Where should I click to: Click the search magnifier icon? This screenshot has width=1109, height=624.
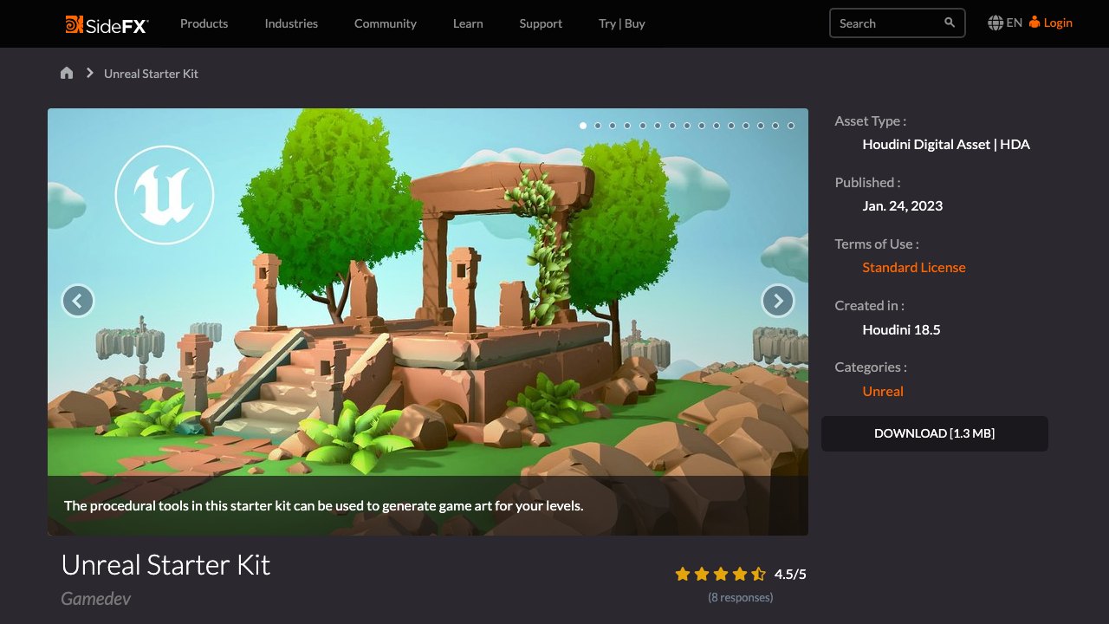tap(950, 23)
